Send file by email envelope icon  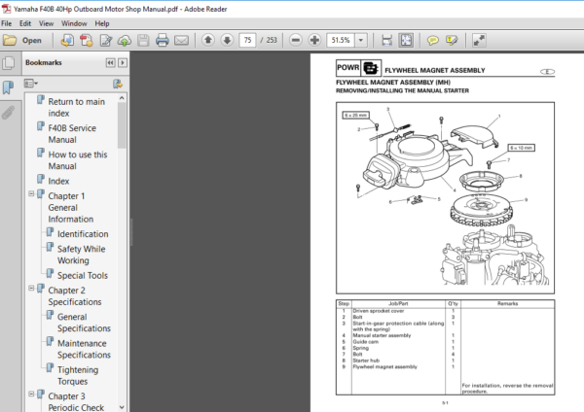tap(181, 40)
